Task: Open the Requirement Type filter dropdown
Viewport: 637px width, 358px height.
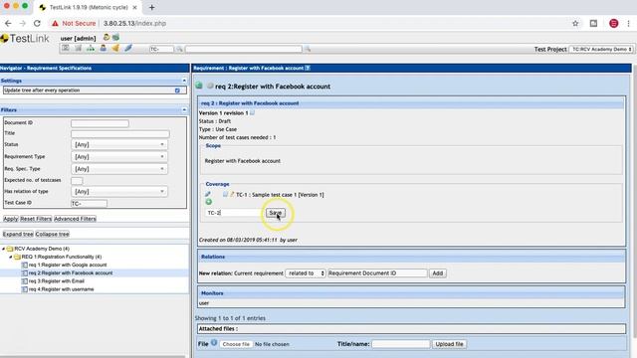Action: (119, 157)
